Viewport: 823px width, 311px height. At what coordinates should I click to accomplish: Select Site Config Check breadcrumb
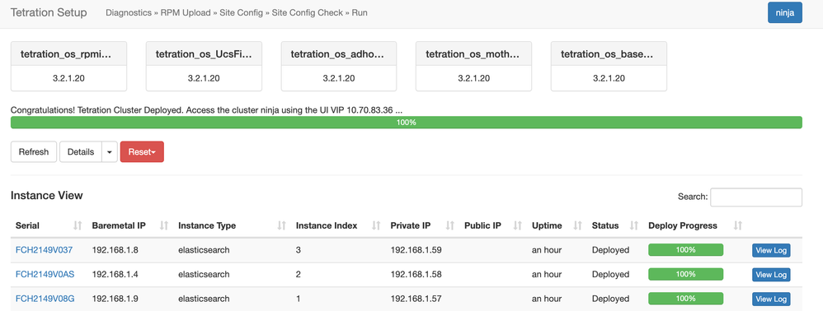coord(307,12)
